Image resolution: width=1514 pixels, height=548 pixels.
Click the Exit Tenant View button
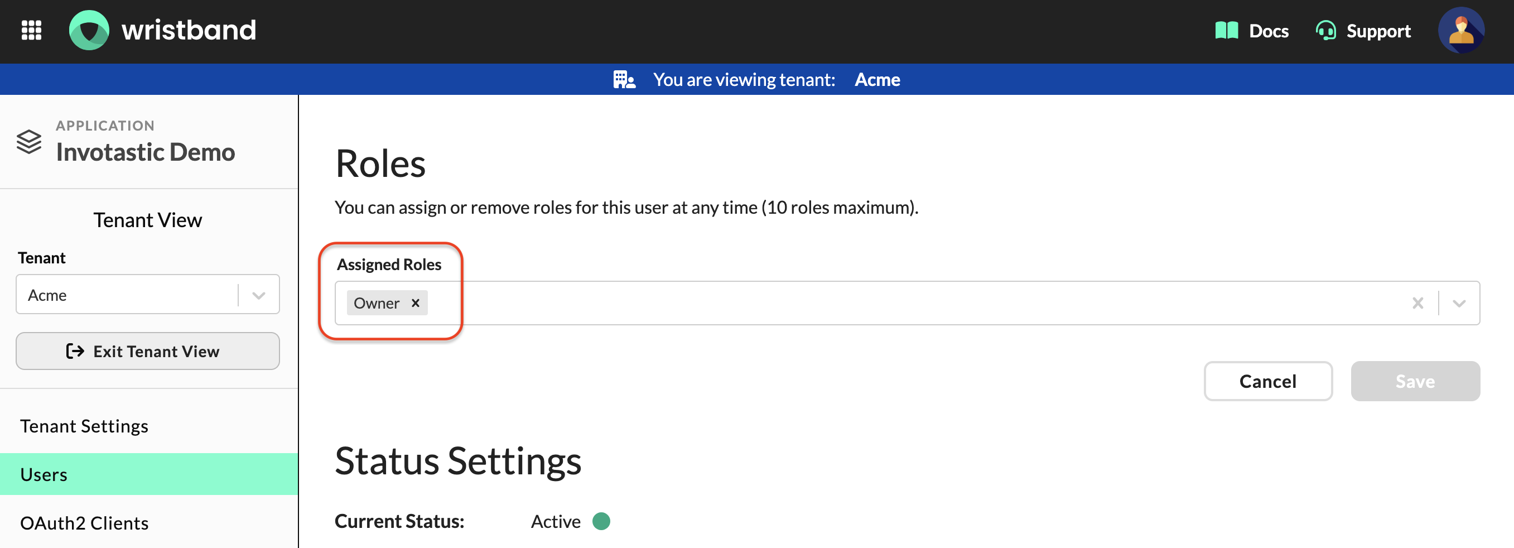[147, 351]
